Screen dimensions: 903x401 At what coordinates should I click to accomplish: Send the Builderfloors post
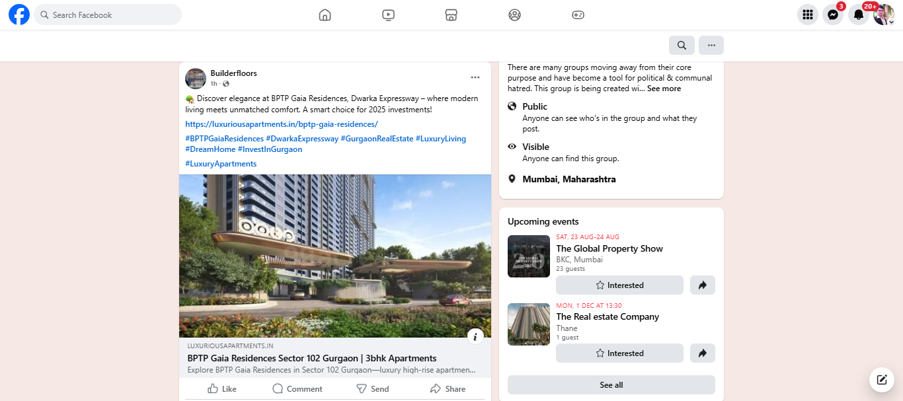coord(373,388)
